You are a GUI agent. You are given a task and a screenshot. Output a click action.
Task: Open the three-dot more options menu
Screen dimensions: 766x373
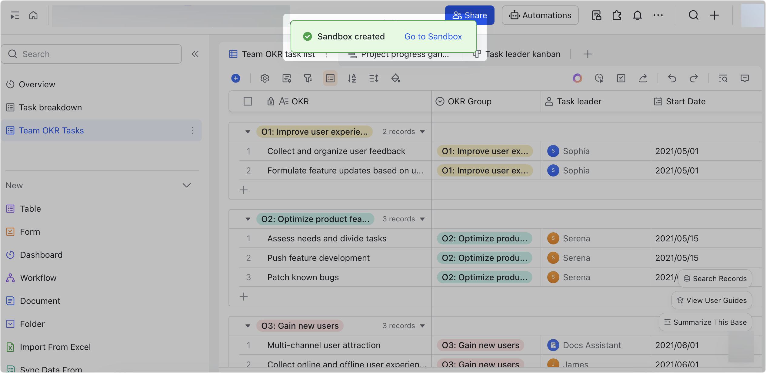tap(658, 15)
